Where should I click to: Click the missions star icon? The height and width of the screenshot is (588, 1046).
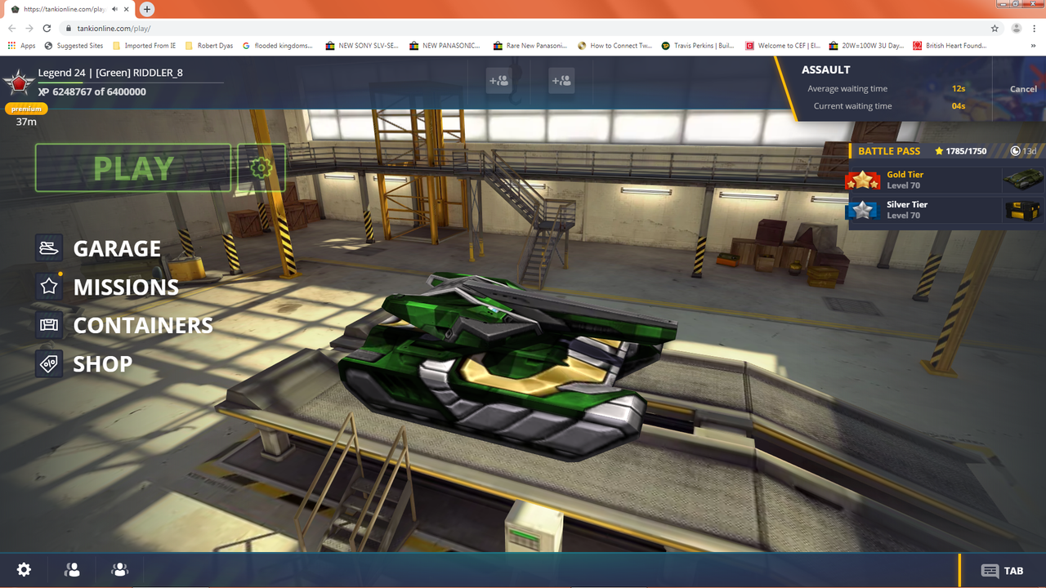click(x=49, y=286)
